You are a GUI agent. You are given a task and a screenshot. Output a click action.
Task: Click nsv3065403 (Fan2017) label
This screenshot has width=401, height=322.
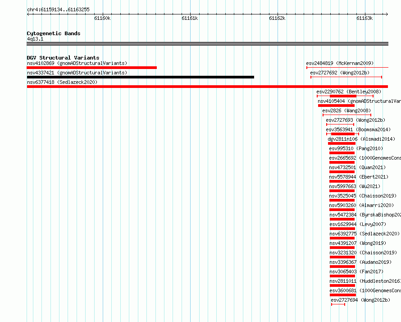(356, 271)
